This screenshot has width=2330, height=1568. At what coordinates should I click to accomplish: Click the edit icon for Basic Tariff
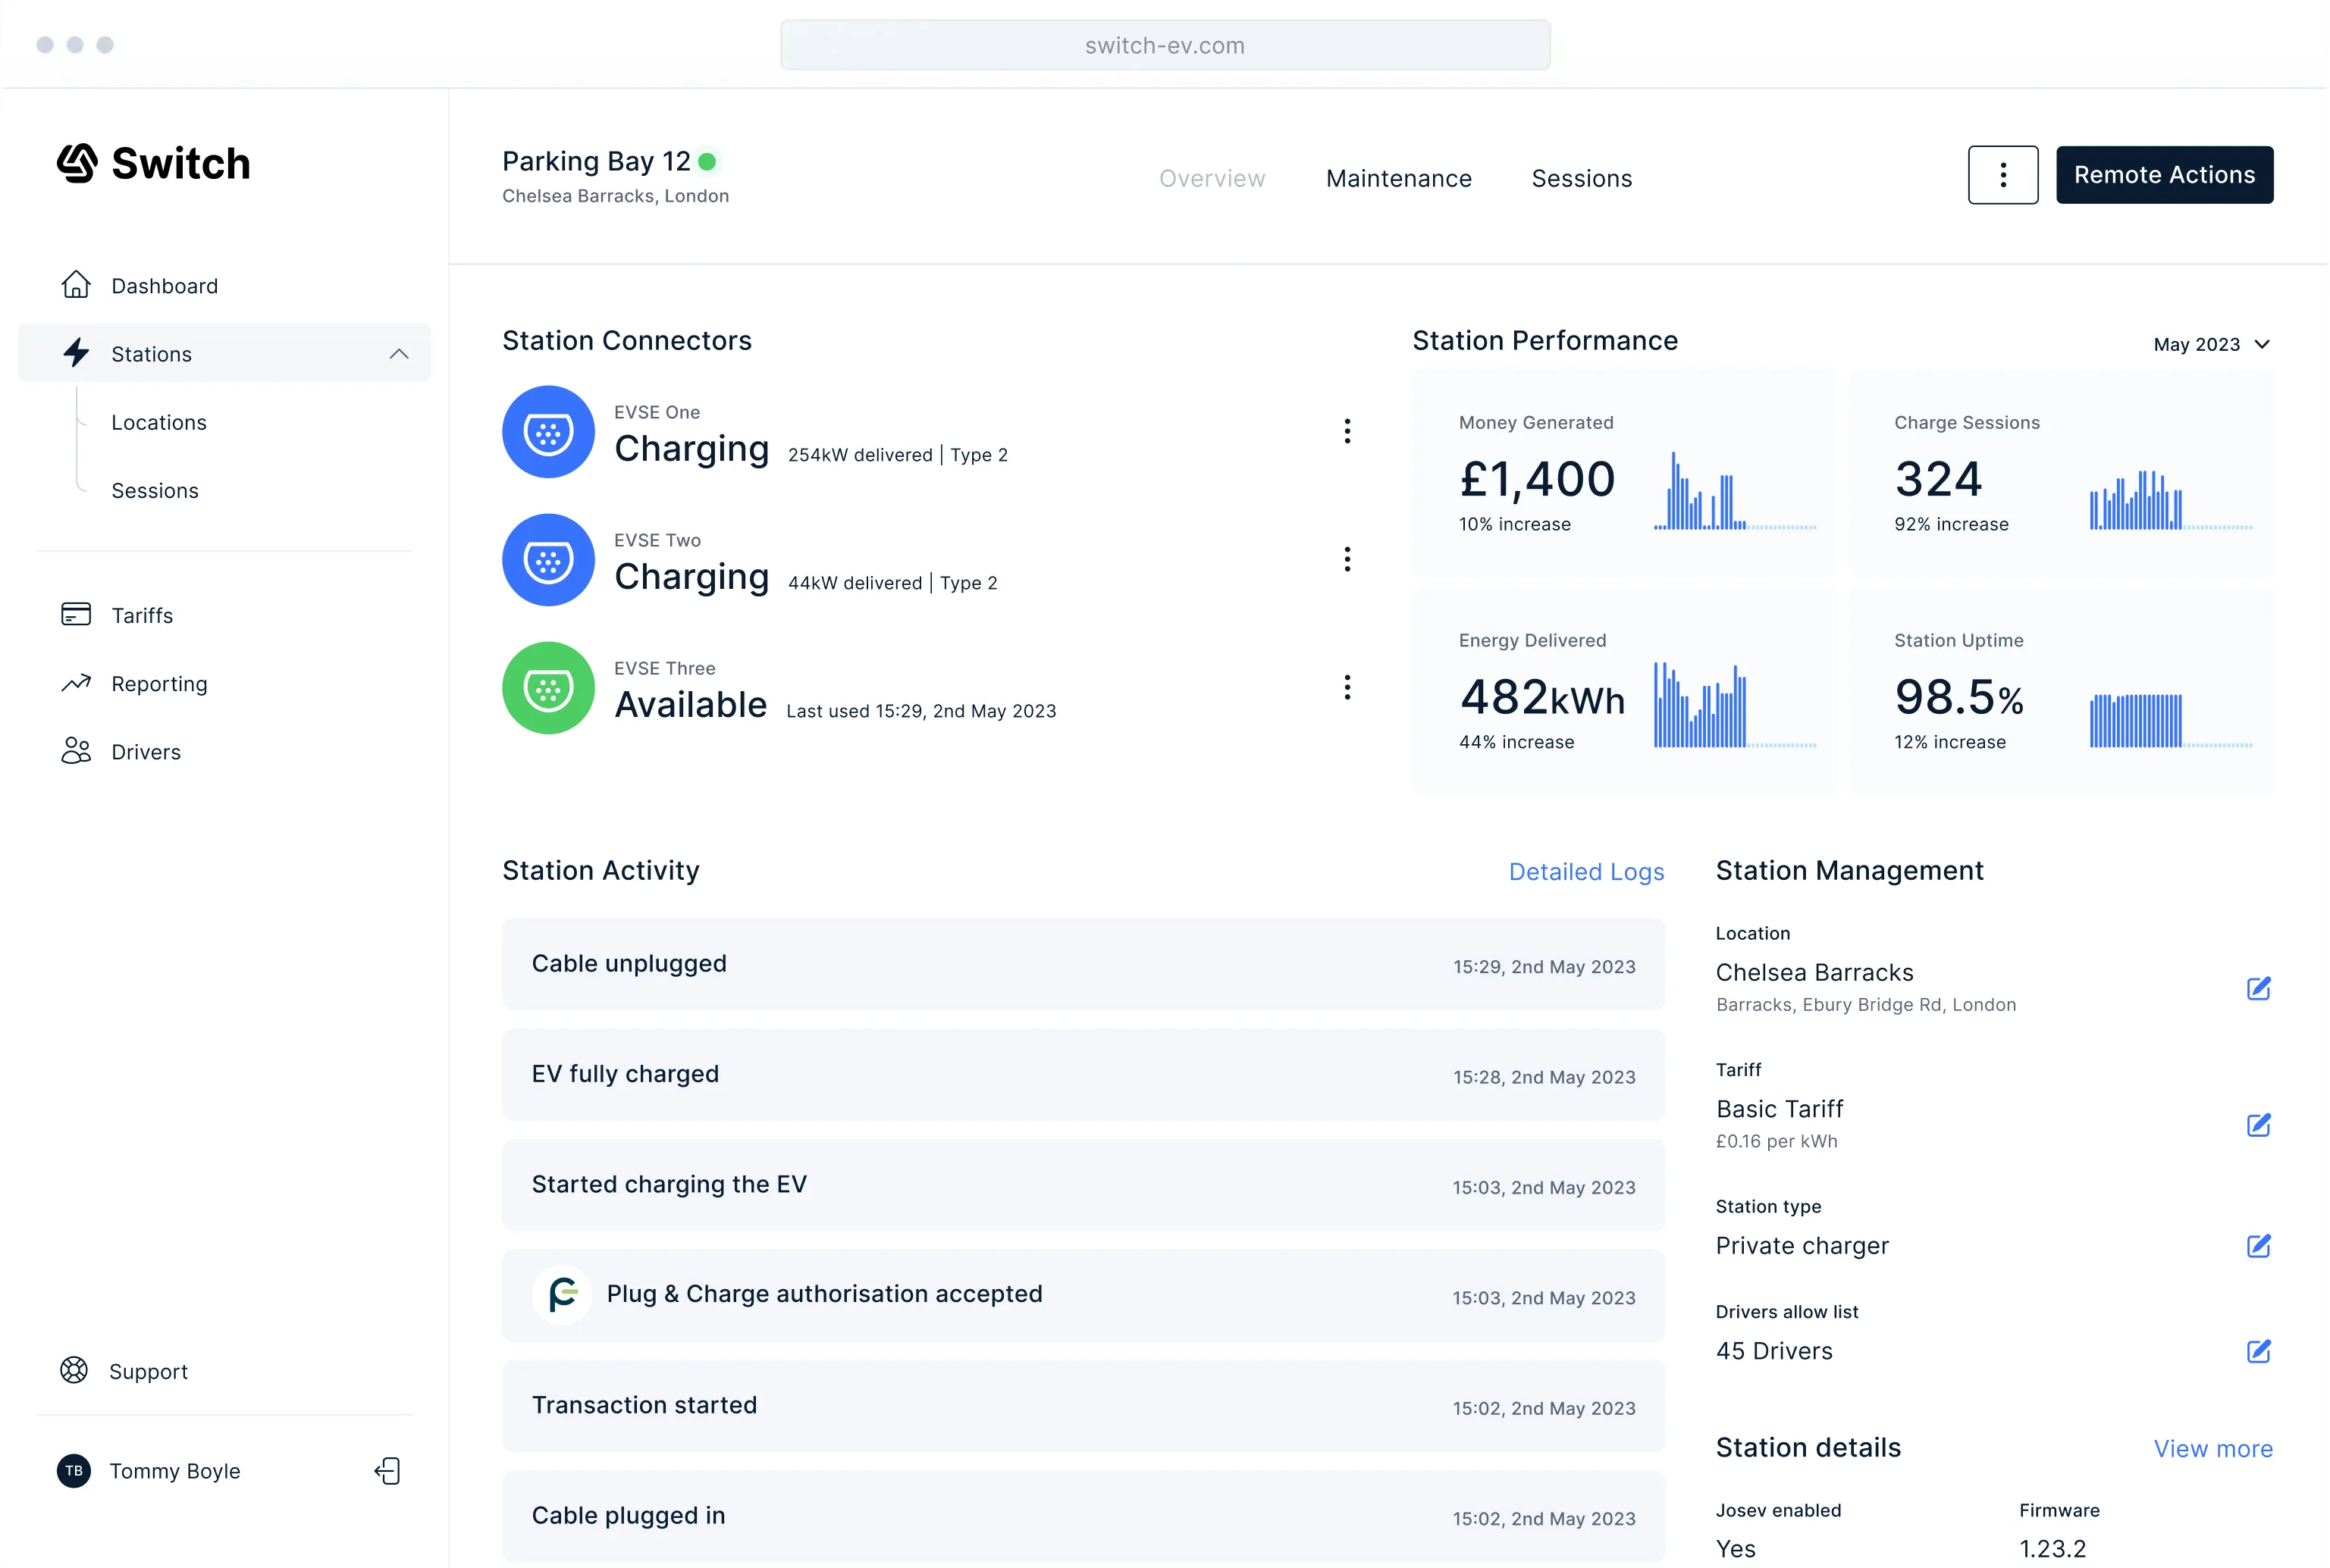tap(2257, 1125)
